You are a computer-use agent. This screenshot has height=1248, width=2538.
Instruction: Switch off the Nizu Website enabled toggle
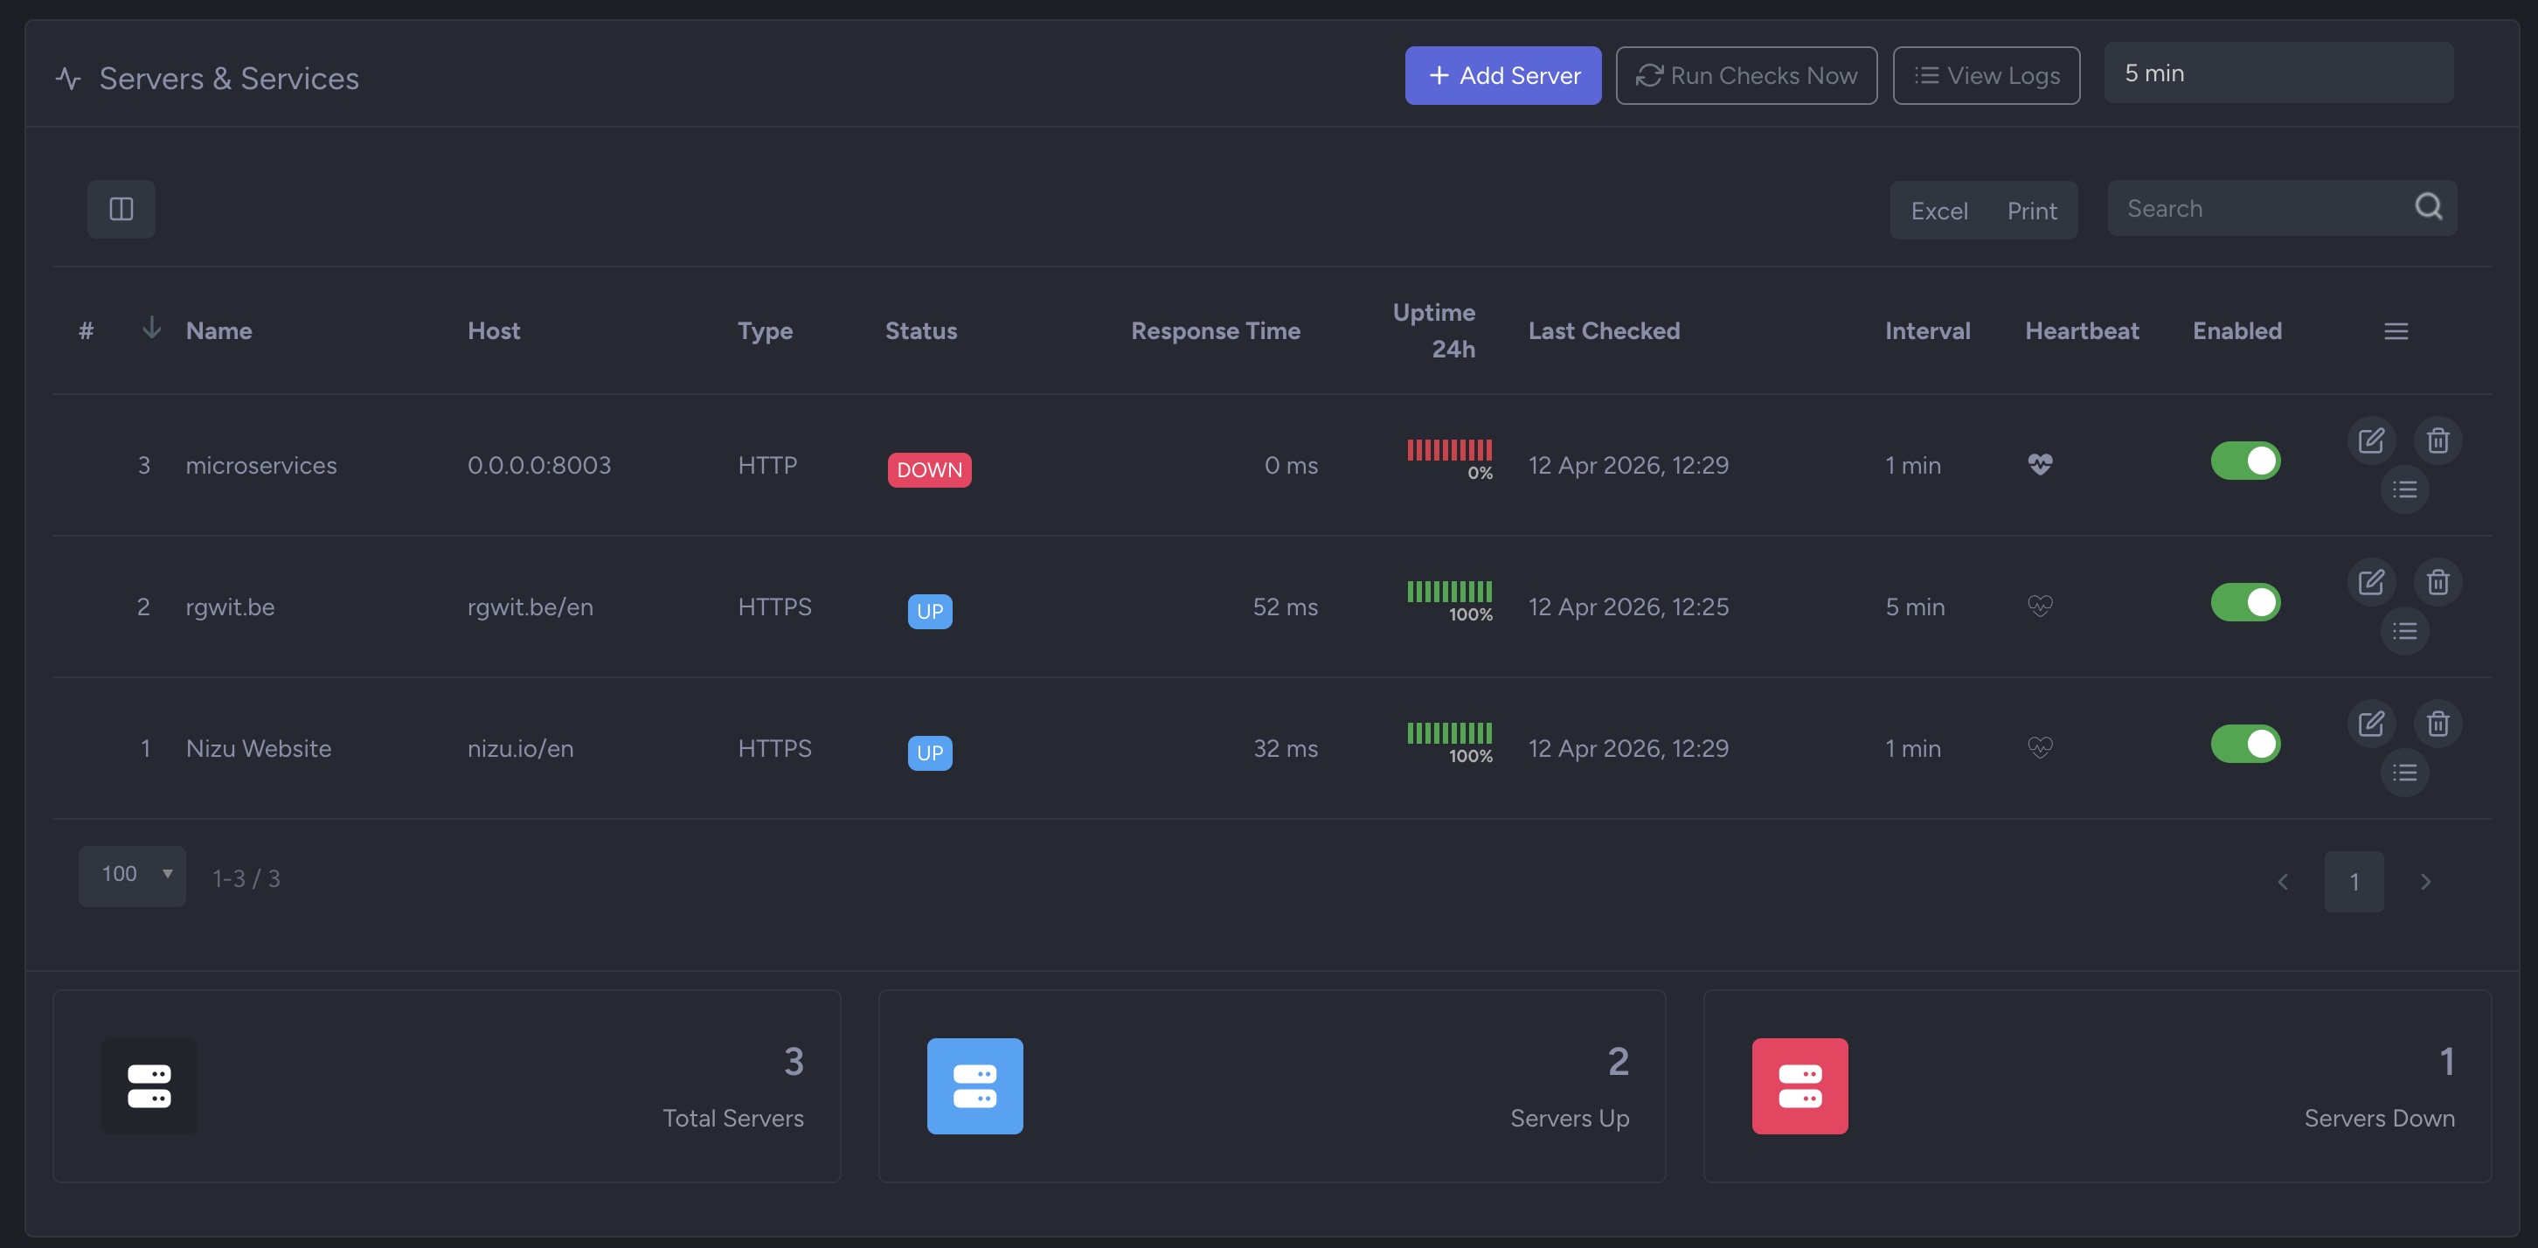tap(2244, 745)
